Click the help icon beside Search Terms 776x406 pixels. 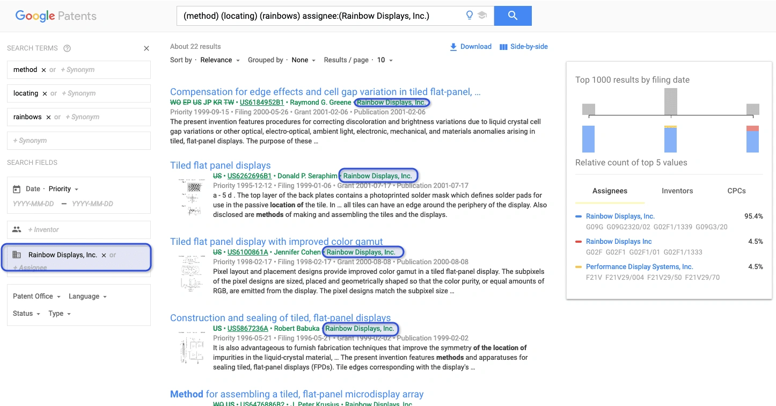point(67,48)
